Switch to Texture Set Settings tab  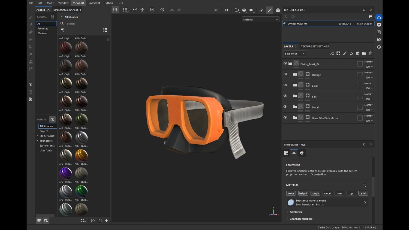click(315, 47)
